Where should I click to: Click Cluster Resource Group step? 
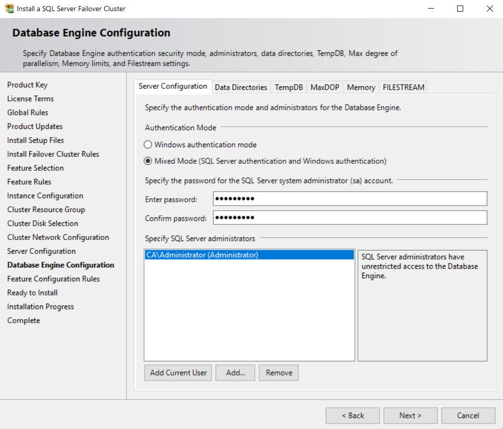point(46,209)
